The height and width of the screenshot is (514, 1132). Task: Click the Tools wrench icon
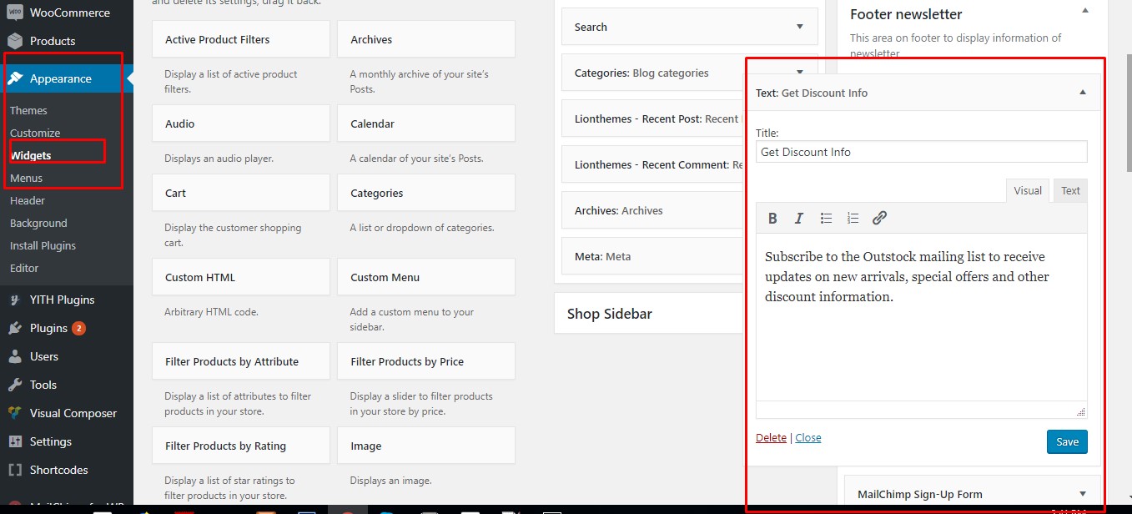click(15, 385)
